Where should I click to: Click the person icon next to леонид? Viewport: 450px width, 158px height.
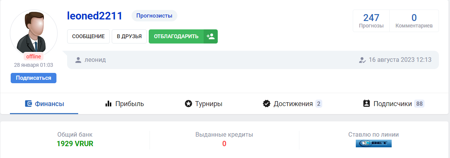point(79,60)
